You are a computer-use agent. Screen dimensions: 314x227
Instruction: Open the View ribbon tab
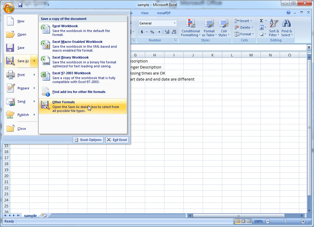(x=145, y=13)
